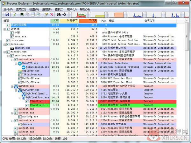This screenshot has width=191, height=143.
Task: Click the dwm.exe process icon
Action: pyautogui.click(x=20, y=124)
